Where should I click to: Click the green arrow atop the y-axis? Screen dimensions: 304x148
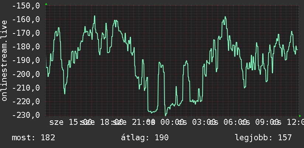pyautogui.click(x=46, y=4)
